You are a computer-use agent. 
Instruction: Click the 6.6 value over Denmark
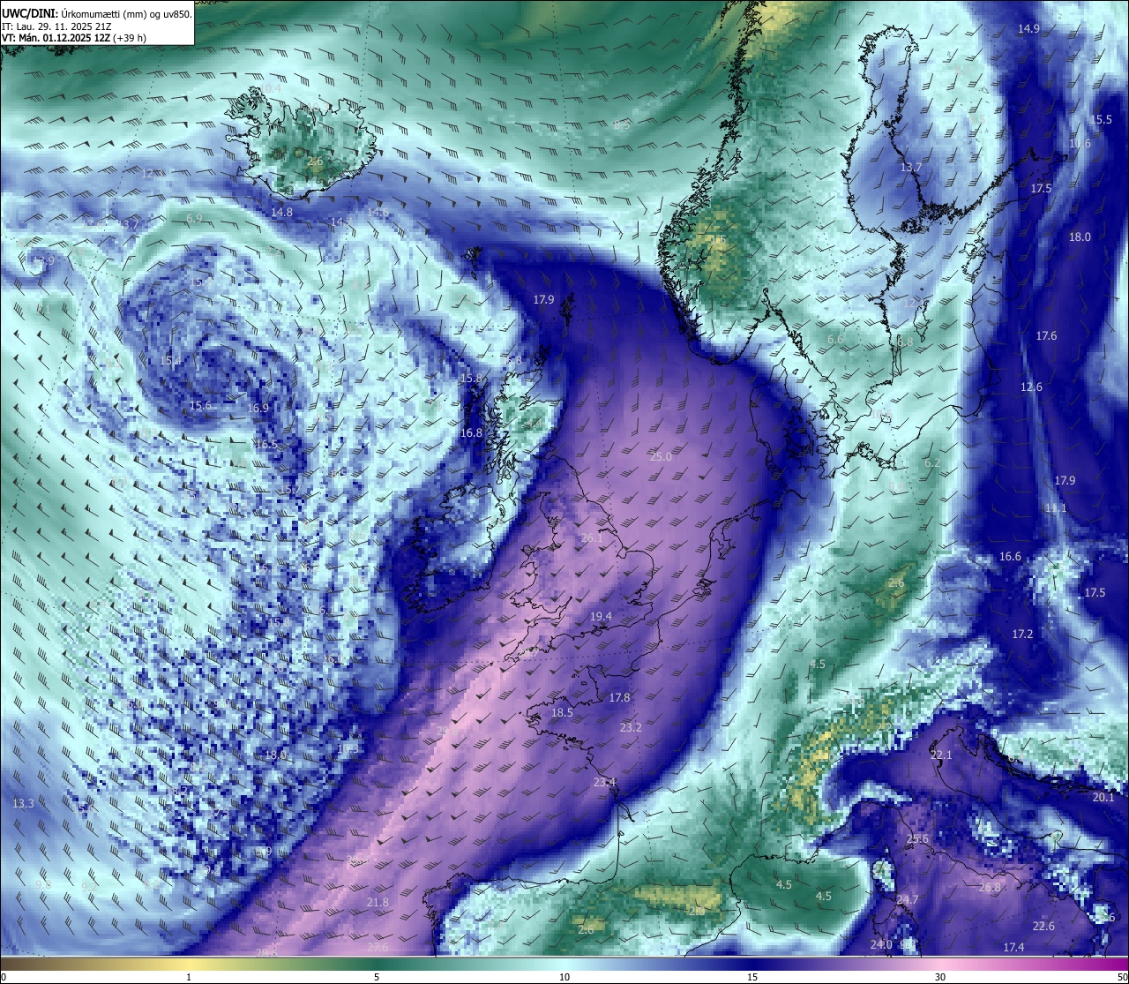(835, 339)
